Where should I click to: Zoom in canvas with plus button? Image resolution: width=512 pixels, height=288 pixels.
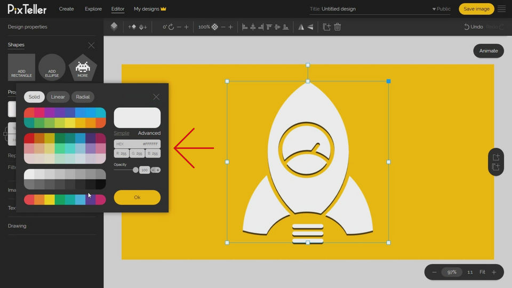click(x=494, y=272)
